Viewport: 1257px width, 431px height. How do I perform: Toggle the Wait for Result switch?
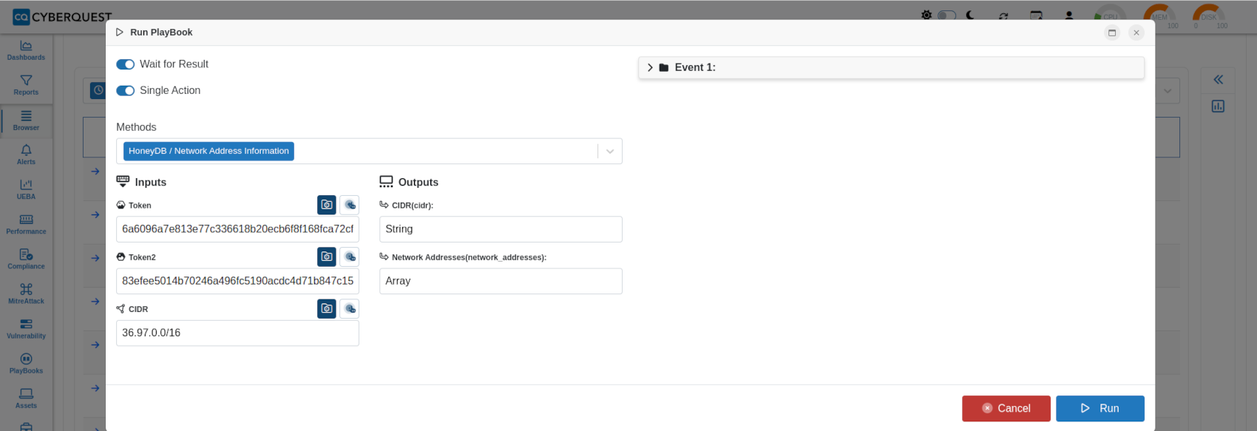(125, 64)
